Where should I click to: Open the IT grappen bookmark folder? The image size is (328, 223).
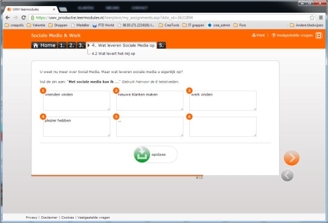[193, 25]
